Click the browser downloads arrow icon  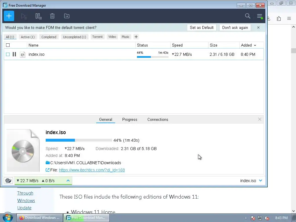pos(269,18)
